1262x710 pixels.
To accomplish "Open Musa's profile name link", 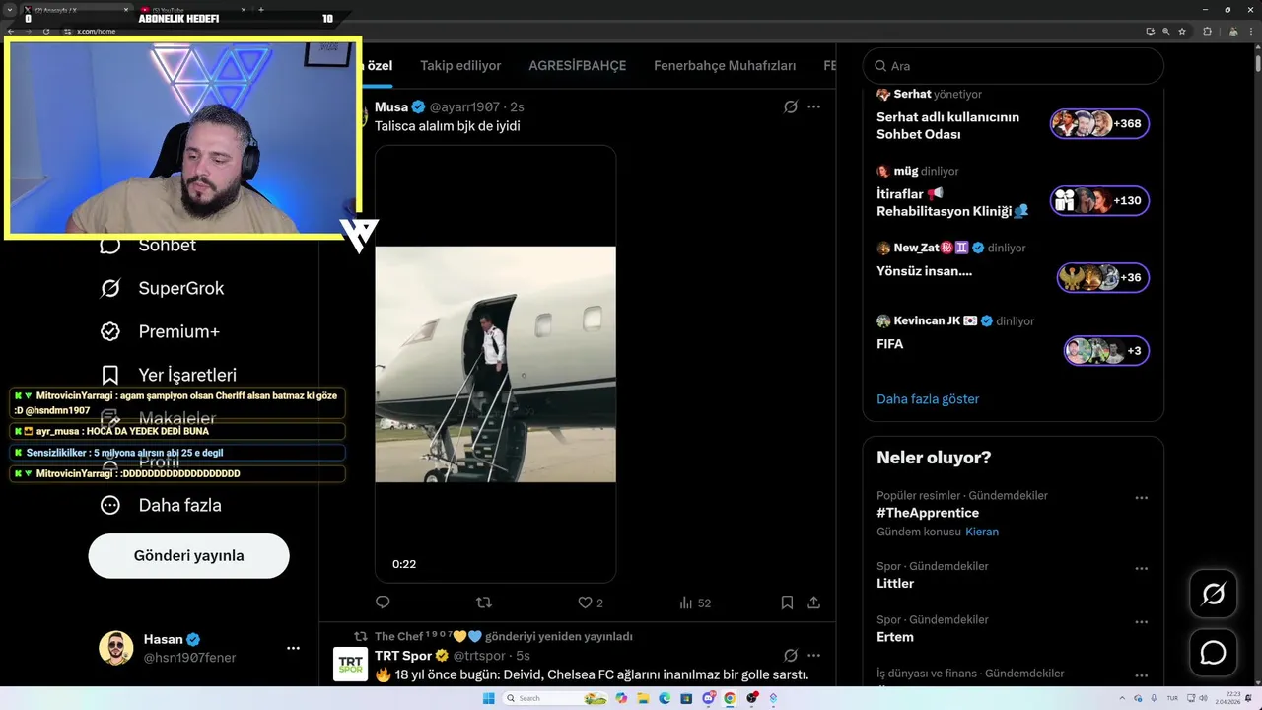I will pyautogui.click(x=390, y=106).
